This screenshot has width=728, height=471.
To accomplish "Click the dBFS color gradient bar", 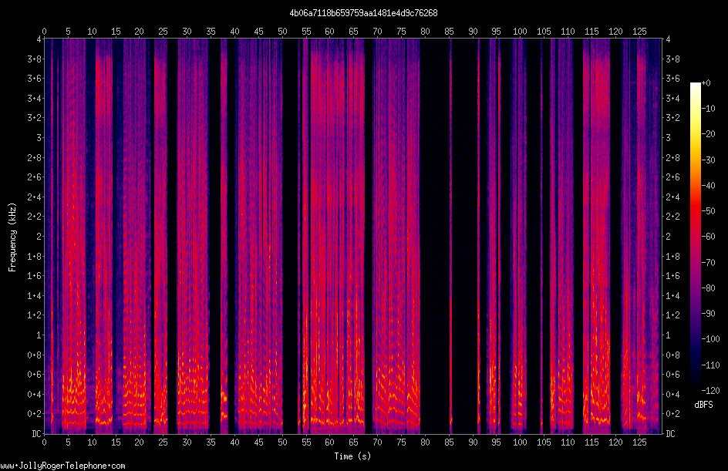I will click(695, 236).
